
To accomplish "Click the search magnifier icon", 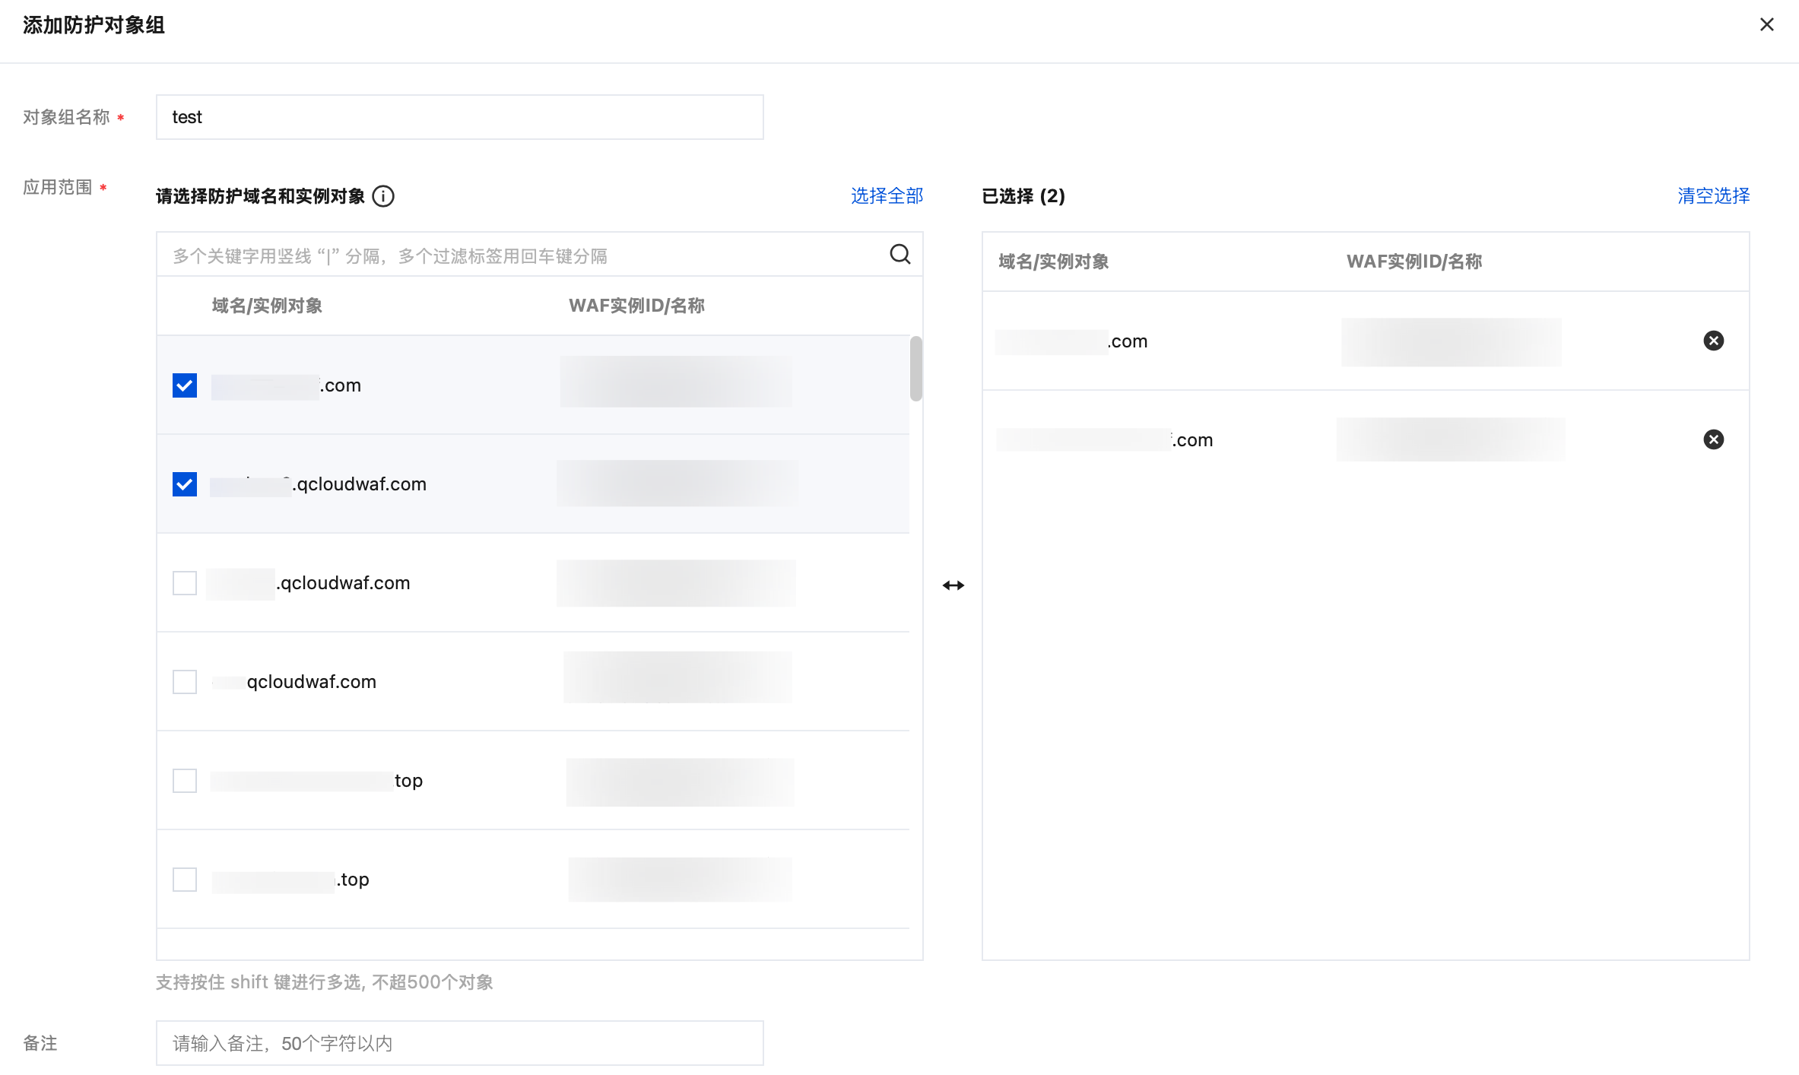I will (x=899, y=254).
